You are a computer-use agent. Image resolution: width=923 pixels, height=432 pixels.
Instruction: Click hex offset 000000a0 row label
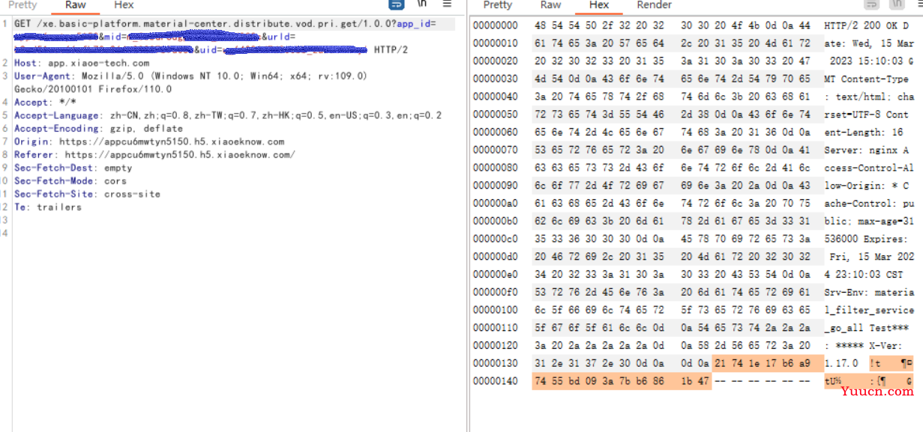pyautogui.click(x=495, y=204)
